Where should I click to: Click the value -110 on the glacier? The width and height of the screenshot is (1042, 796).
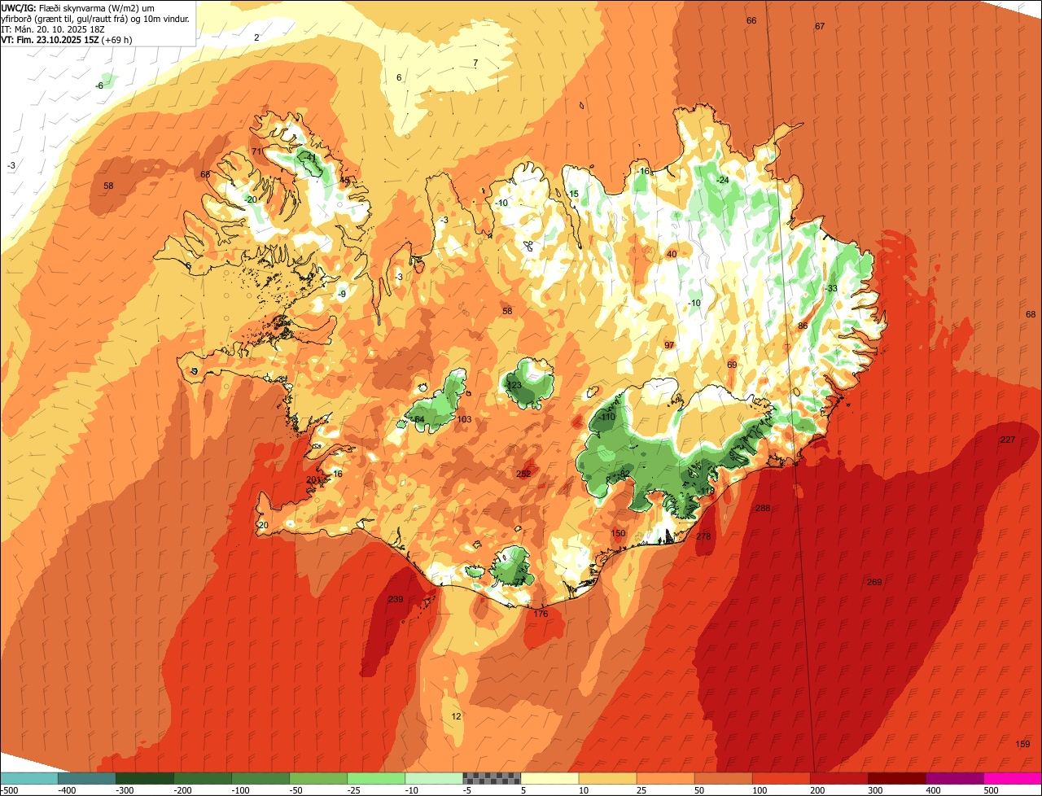pyautogui.click(x=606, y=417)
